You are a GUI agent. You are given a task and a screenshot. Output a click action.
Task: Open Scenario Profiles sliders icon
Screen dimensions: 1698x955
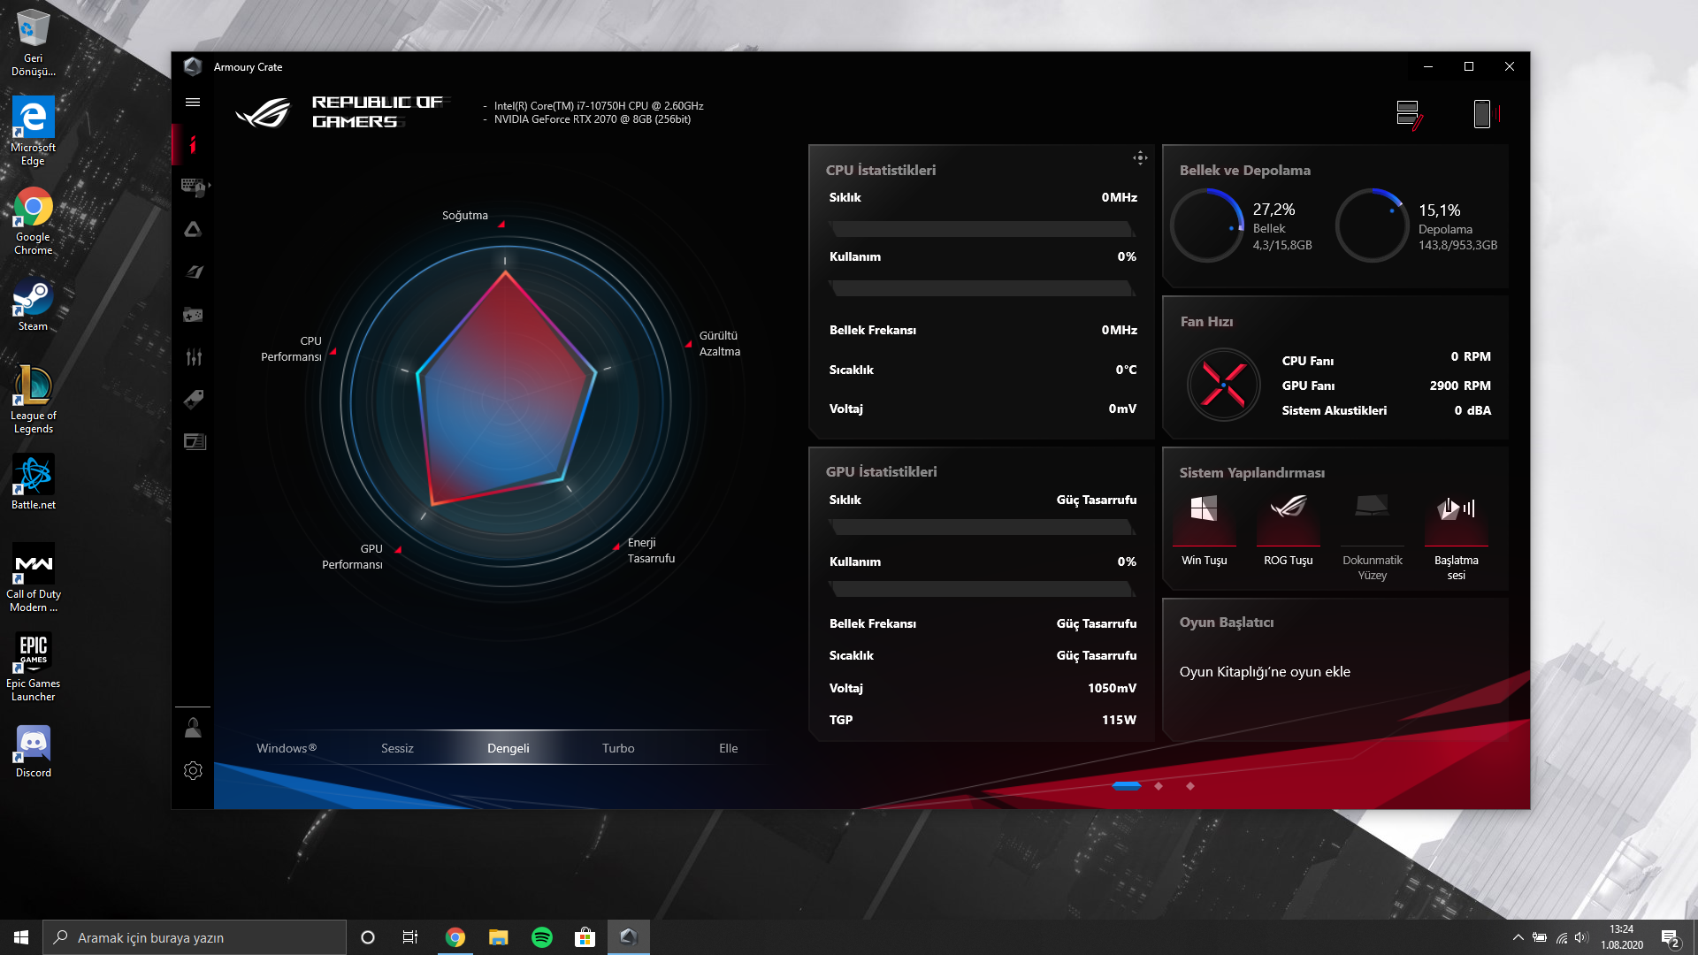coord(194,357)
